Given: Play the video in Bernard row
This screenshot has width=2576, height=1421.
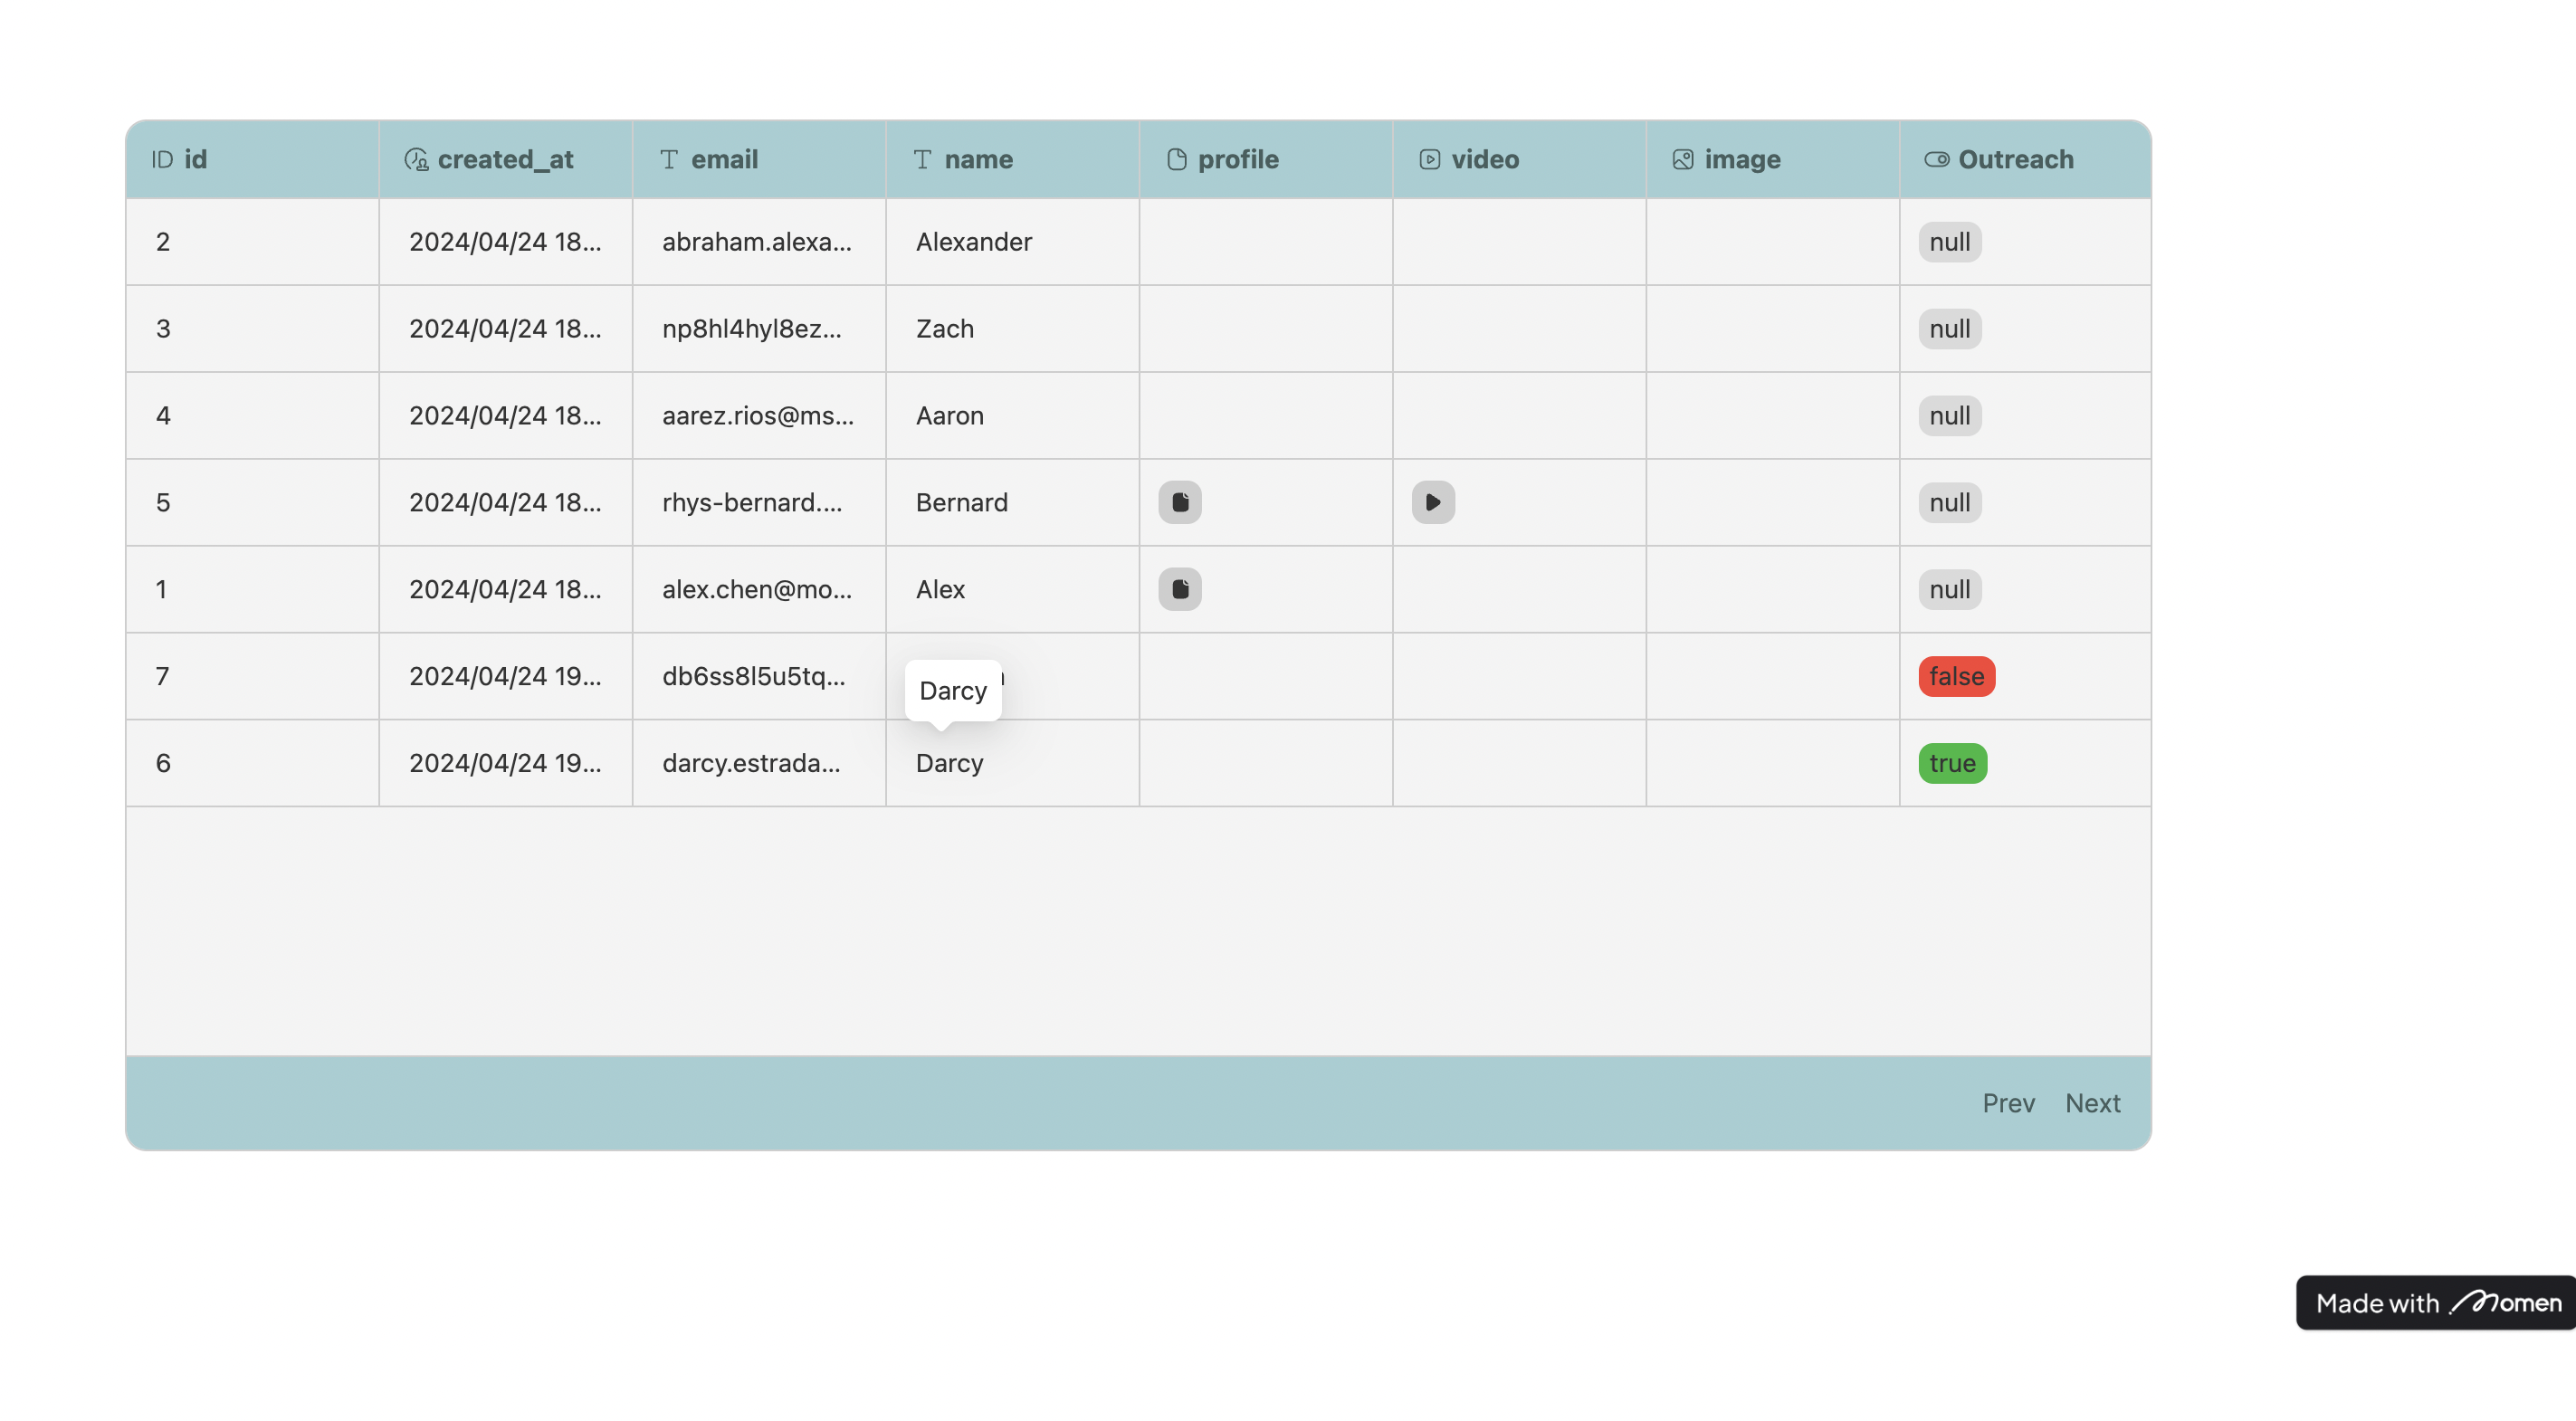Looking at the screenshot, I should point(1433,502).
